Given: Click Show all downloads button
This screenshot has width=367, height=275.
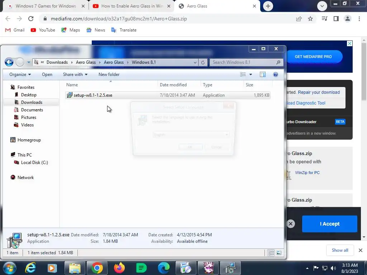Looking at the screenshot, I should point(340,250).
